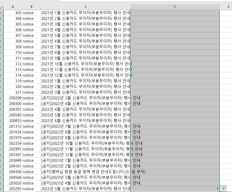Click cell with ID 319

[x=13, y=81]
